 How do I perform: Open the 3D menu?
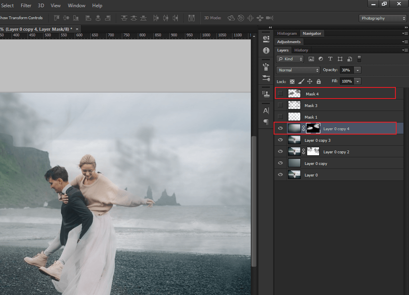41,6
